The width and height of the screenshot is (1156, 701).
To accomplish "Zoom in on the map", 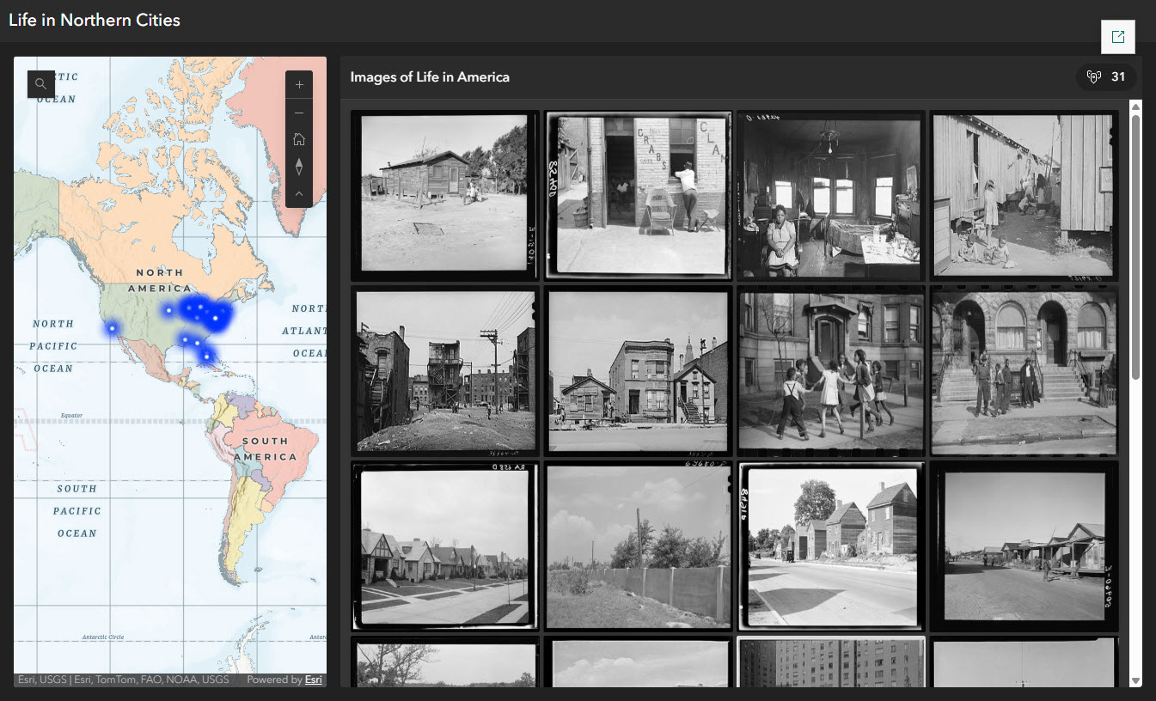I will (x=299, y=84).
